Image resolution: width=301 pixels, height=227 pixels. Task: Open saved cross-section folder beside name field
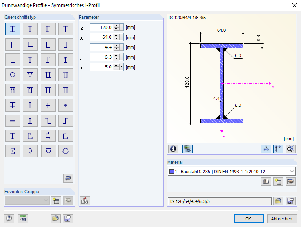(278, 201)
